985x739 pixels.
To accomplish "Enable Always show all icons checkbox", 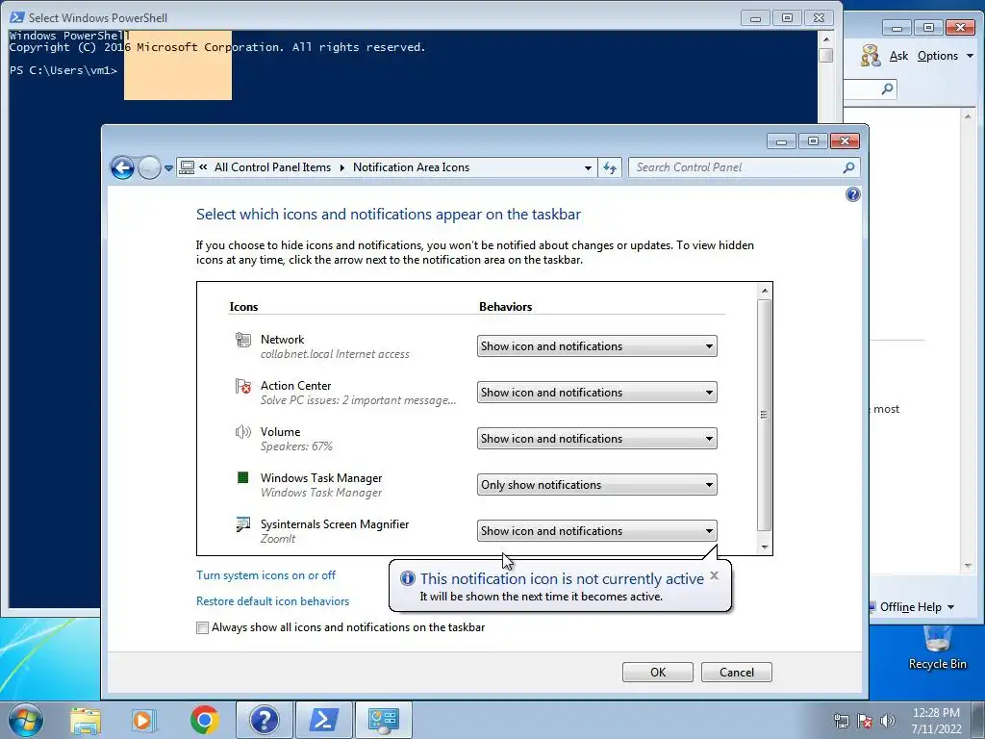I will point(202,627).
